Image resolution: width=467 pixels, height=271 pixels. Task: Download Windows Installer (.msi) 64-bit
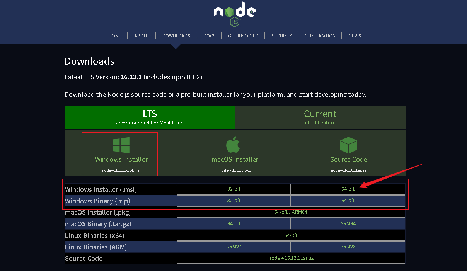tap(348, 189)
